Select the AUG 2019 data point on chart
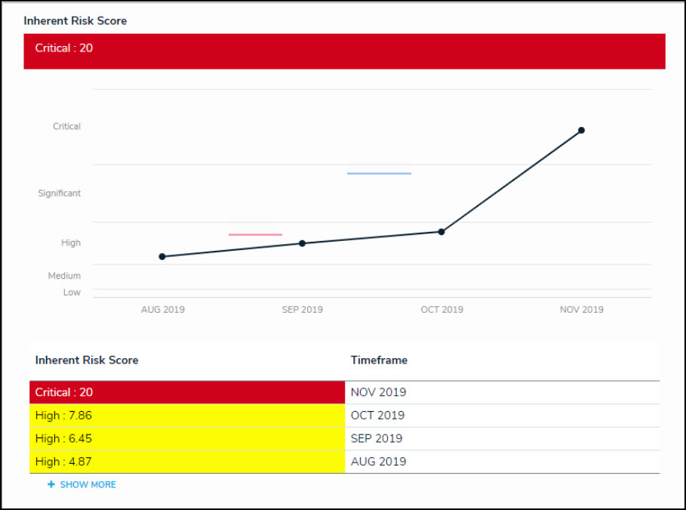This screenshot has height=510, width=686. tap(162, 257)
